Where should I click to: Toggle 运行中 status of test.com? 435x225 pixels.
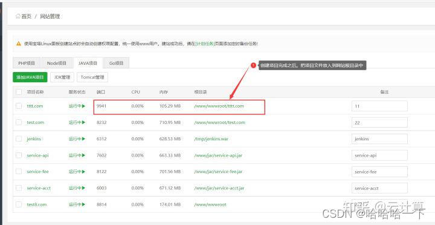click(77, 123)
